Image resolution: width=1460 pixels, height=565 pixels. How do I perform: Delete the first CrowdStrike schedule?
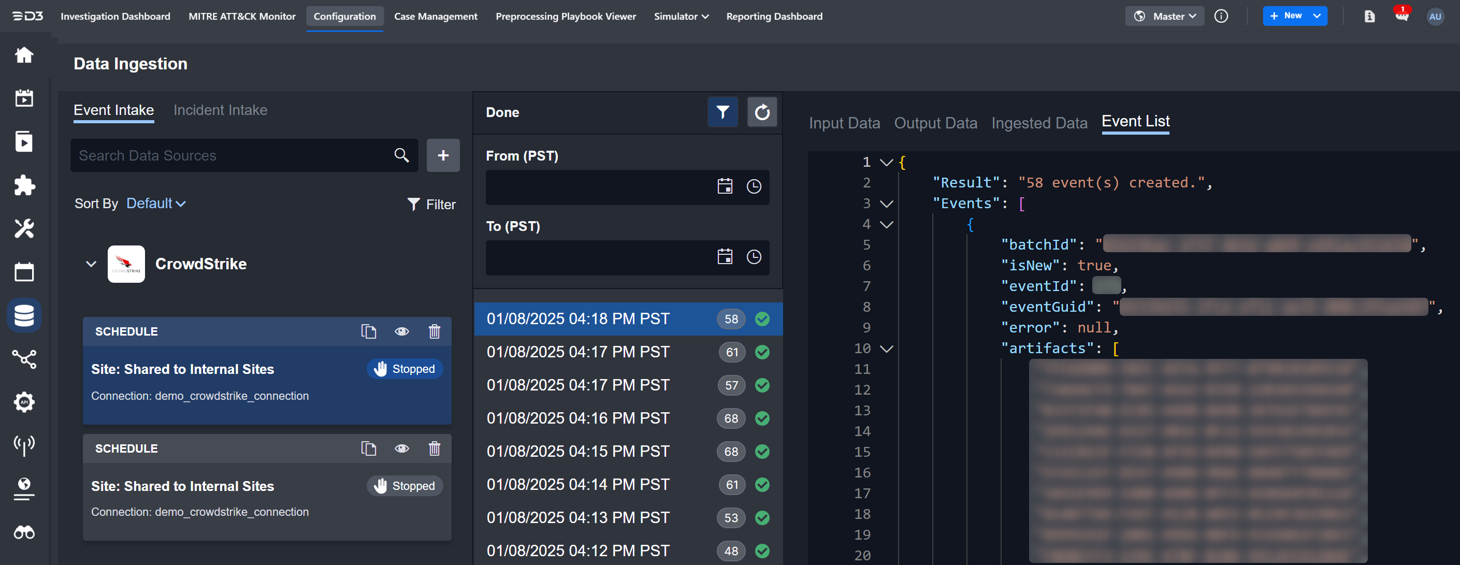[434, 331]
